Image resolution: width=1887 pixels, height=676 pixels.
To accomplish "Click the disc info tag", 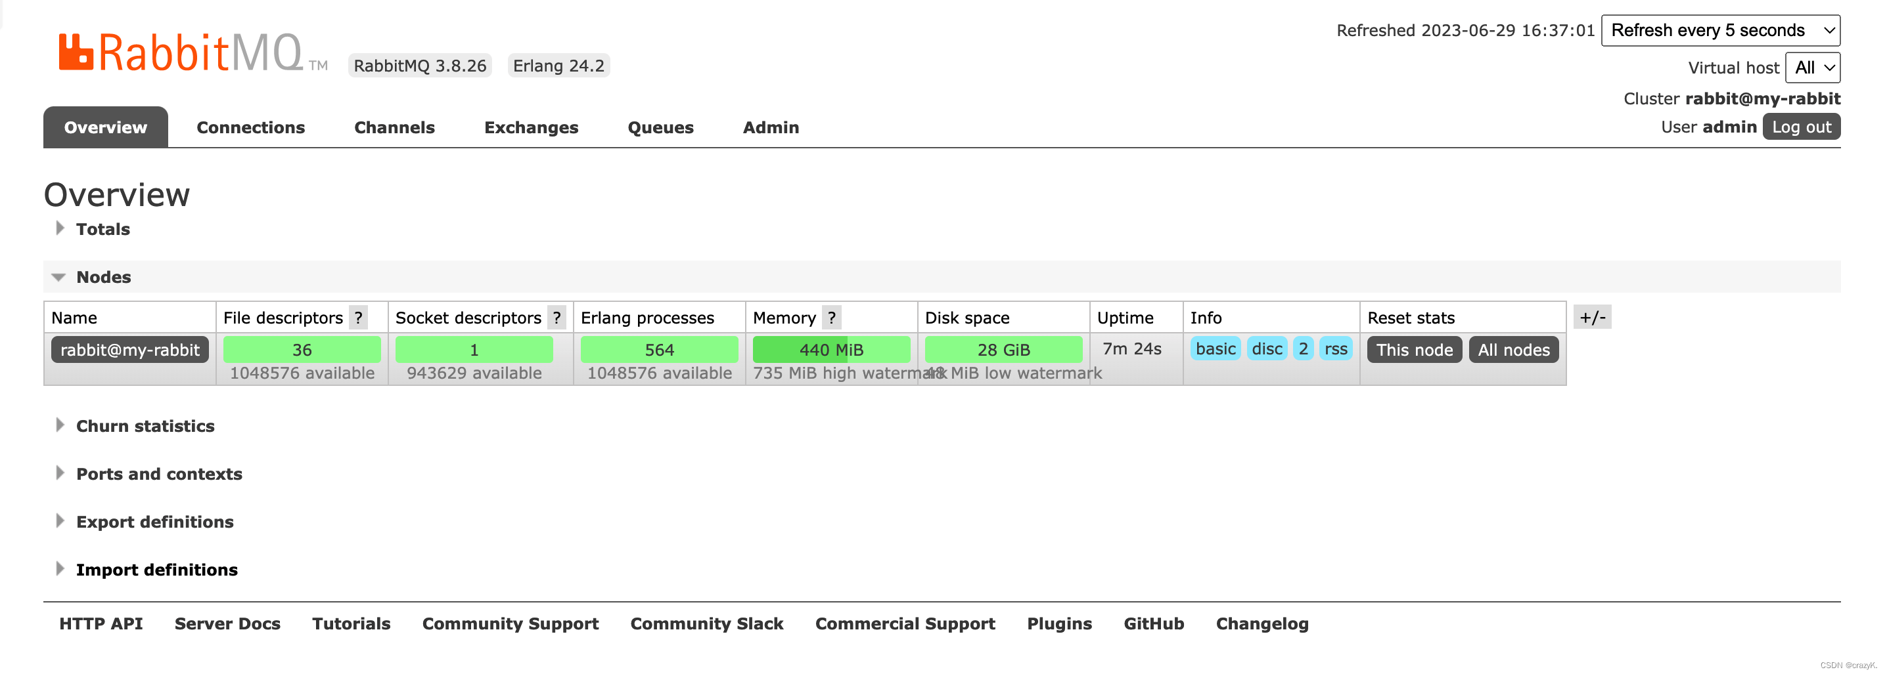I will pyautogui.click(x=1267, y=349).
